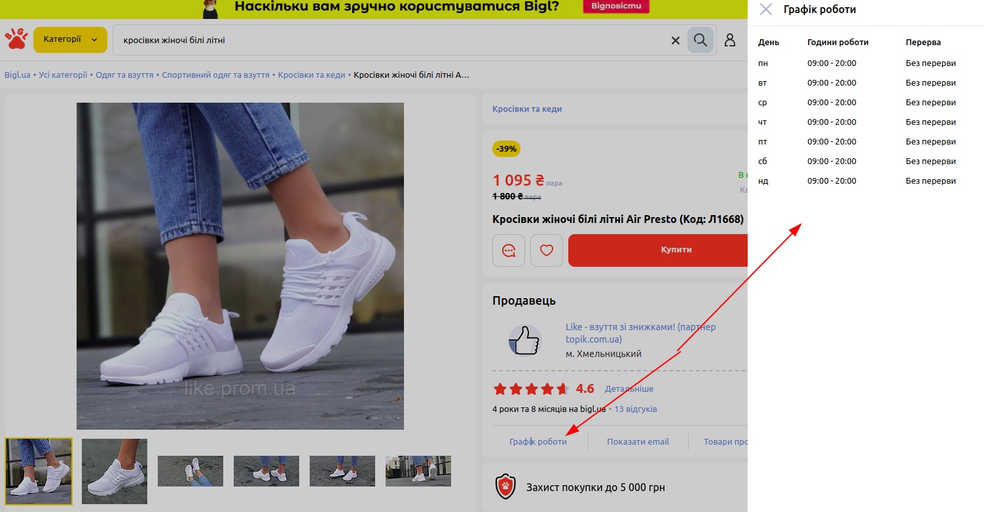The image size is (984, 512).
Task: Click Графік роботи link
Action: [538, 442]
